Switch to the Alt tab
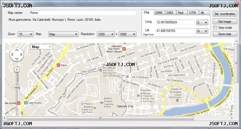This screenshot has height=129, width=241. 204,13
